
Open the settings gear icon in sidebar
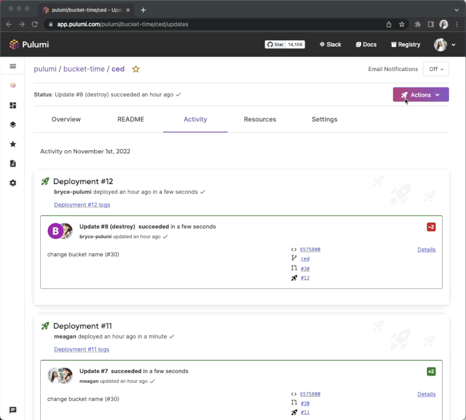click(13, 183)
